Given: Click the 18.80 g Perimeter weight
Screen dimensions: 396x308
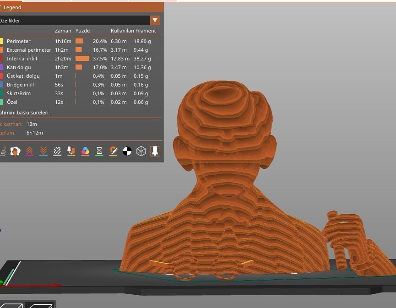Looking at the screenshot, I should coord(142,41).
